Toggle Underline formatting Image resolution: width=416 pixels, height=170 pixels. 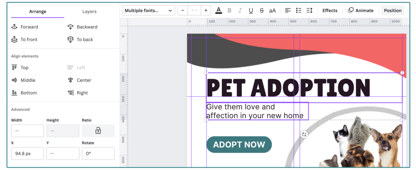pos(251,11)
